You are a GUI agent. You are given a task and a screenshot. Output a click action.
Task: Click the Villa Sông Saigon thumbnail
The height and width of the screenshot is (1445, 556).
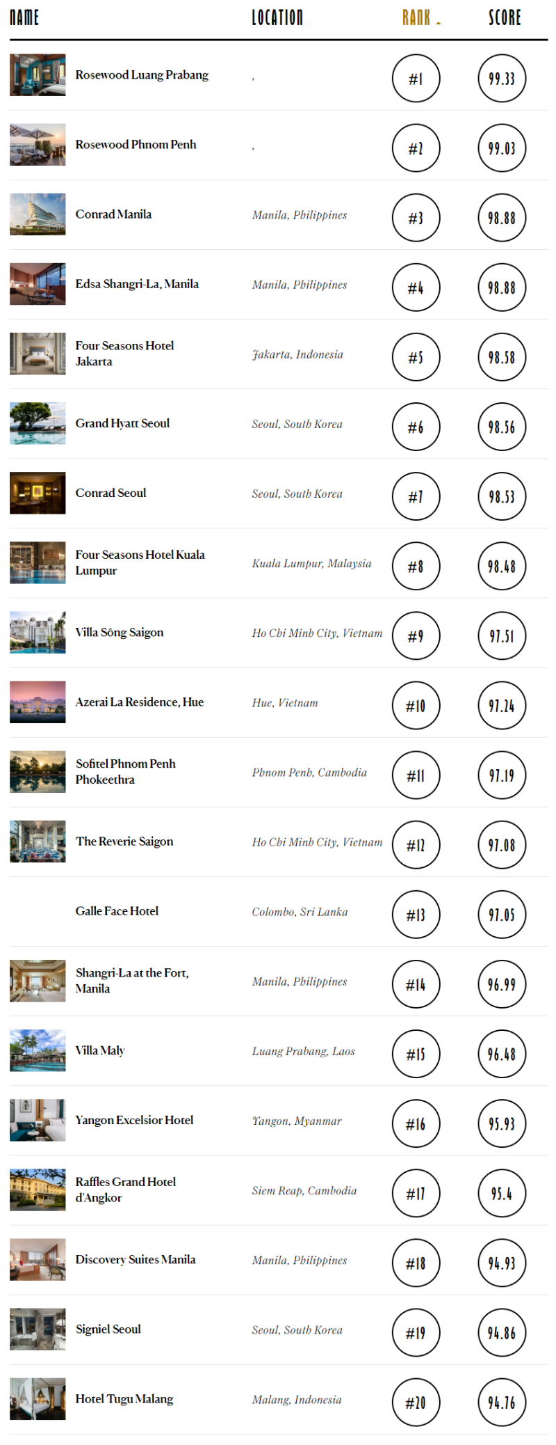(38, 632)
